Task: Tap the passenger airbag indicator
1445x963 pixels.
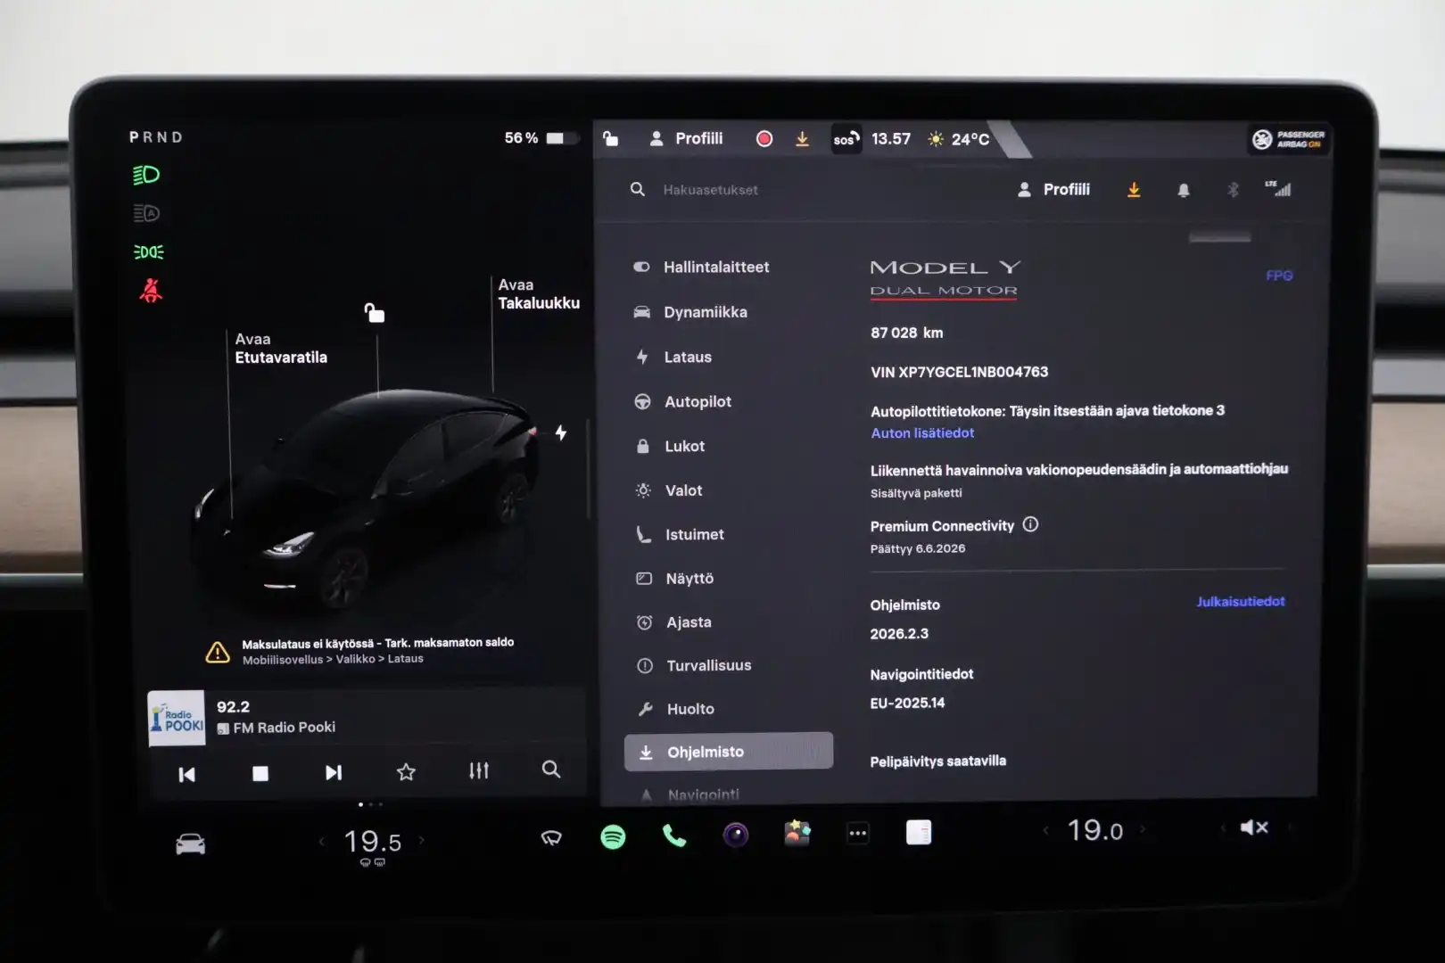Action: [x=1288, y=139]
